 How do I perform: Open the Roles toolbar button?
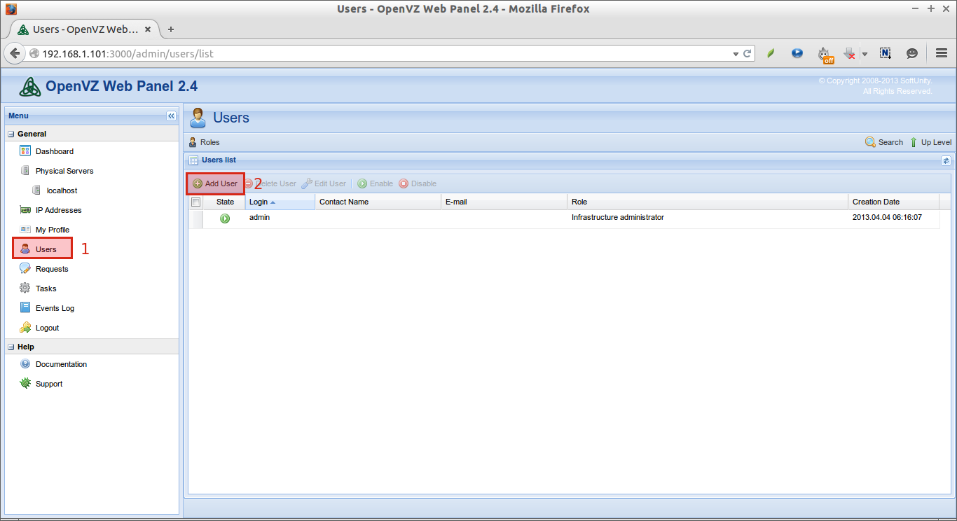point(205,142)
